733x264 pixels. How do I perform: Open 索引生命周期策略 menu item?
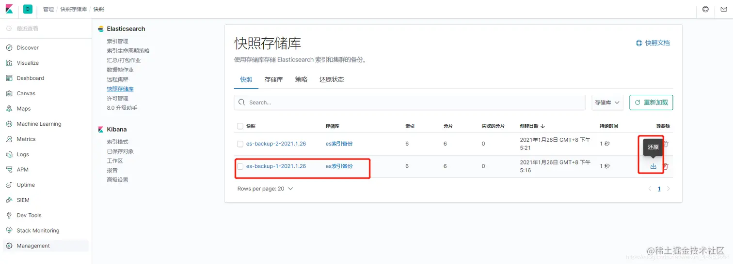click(128, 51)
